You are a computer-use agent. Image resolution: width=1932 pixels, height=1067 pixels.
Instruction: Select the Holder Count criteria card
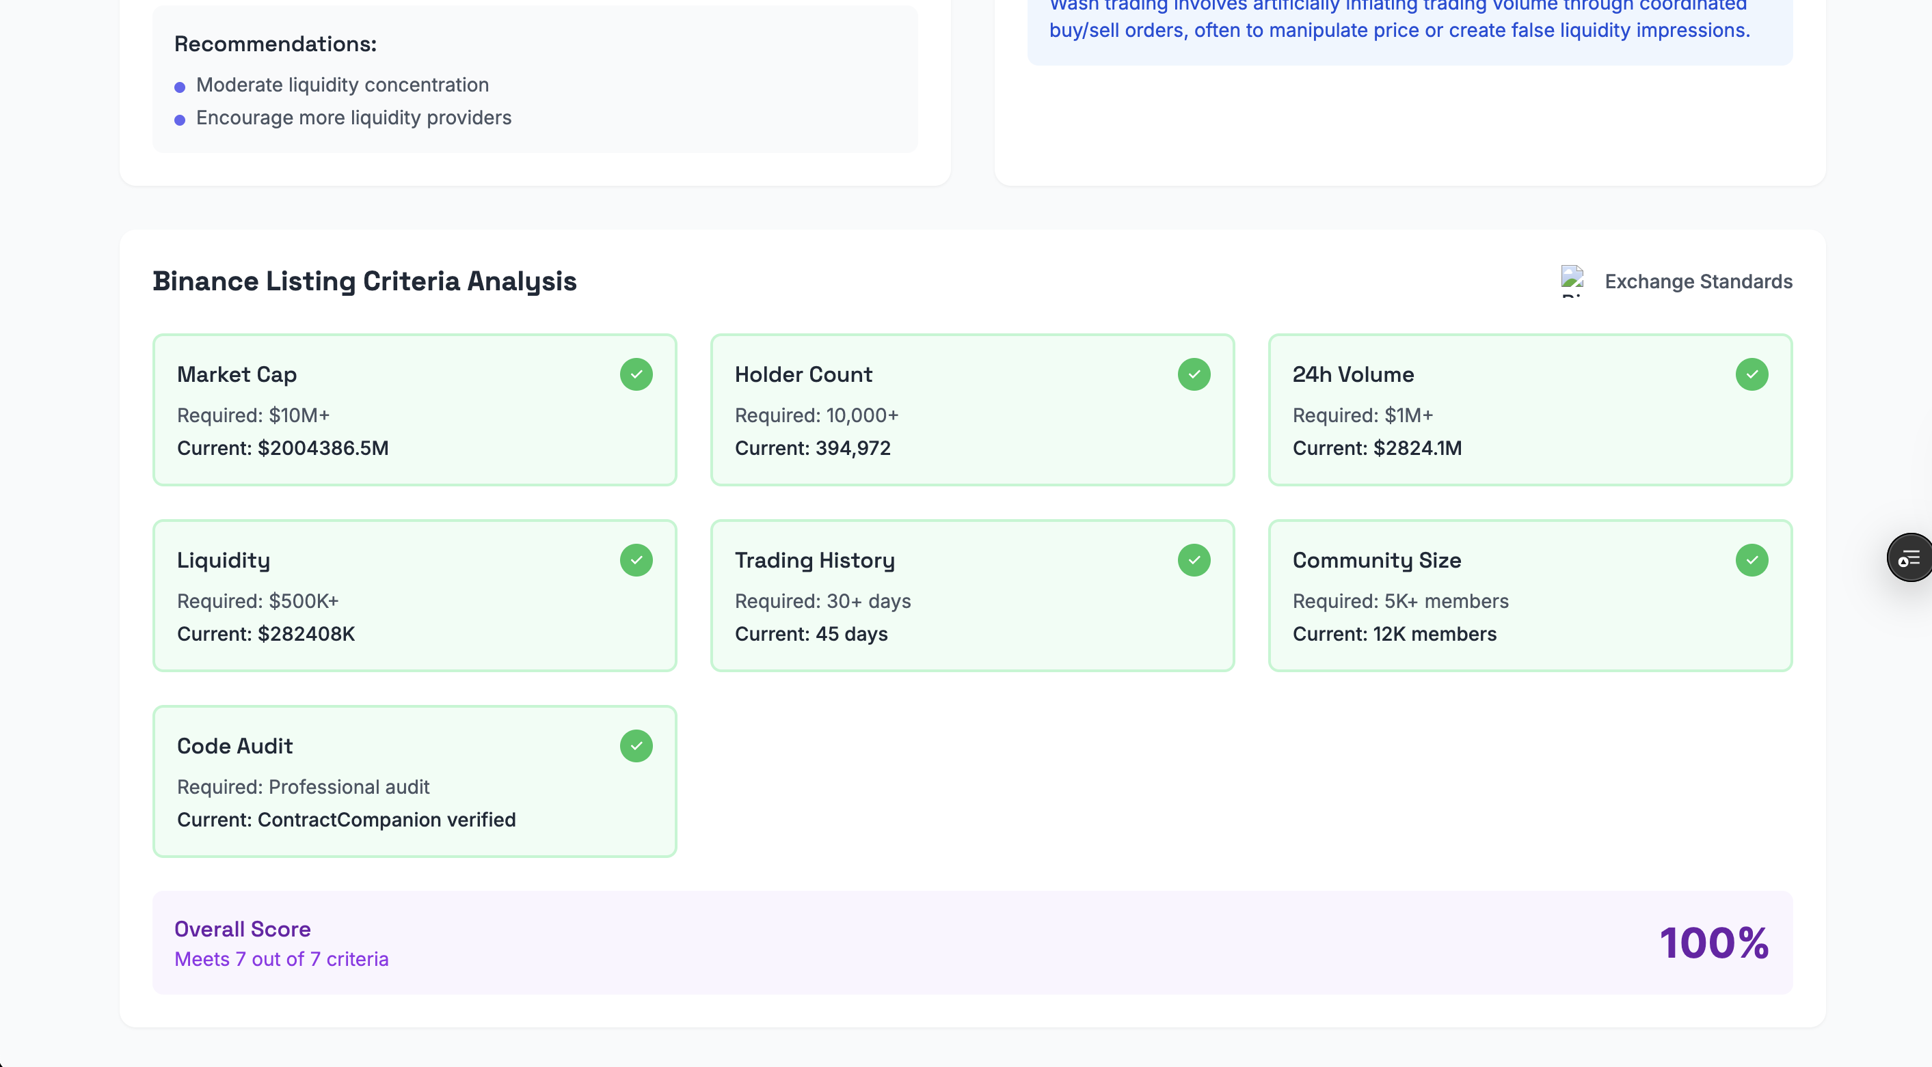click(972, 411)
